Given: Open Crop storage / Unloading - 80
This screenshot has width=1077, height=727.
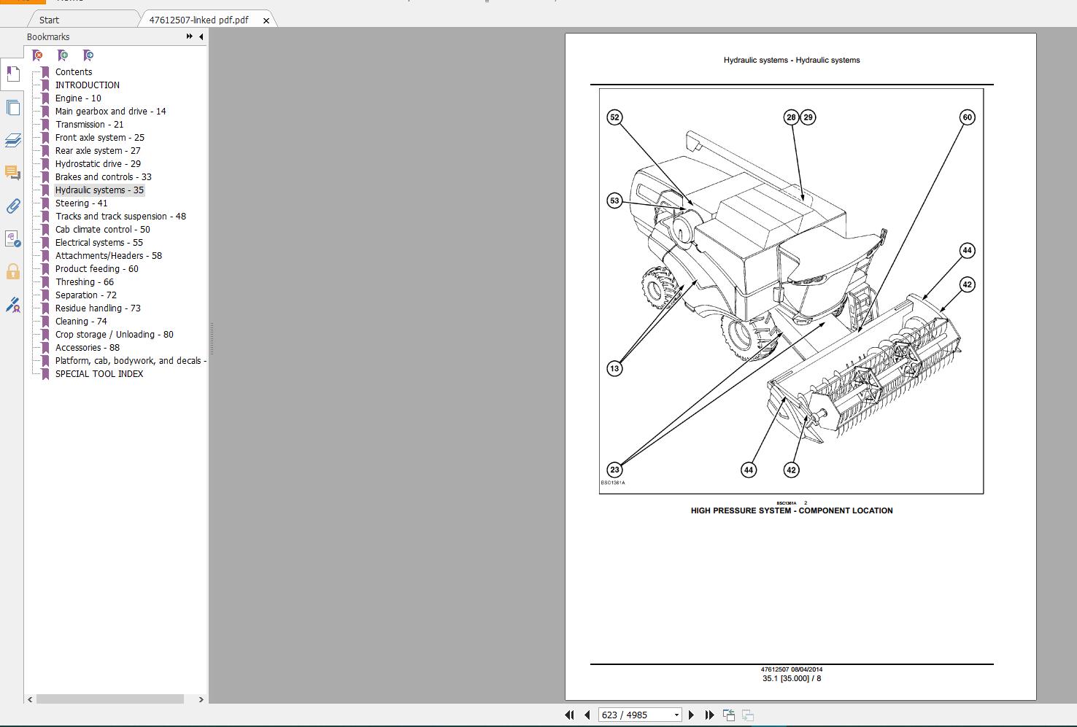Looking at the screenshot, I should point(115,334).
